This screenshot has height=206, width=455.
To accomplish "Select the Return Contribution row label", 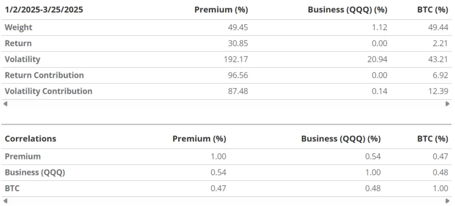I will coord(44,75).
